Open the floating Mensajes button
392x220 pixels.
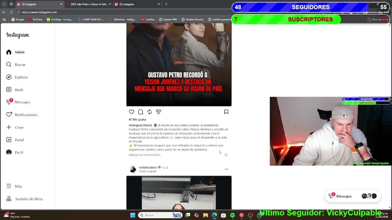pos(352,196)
